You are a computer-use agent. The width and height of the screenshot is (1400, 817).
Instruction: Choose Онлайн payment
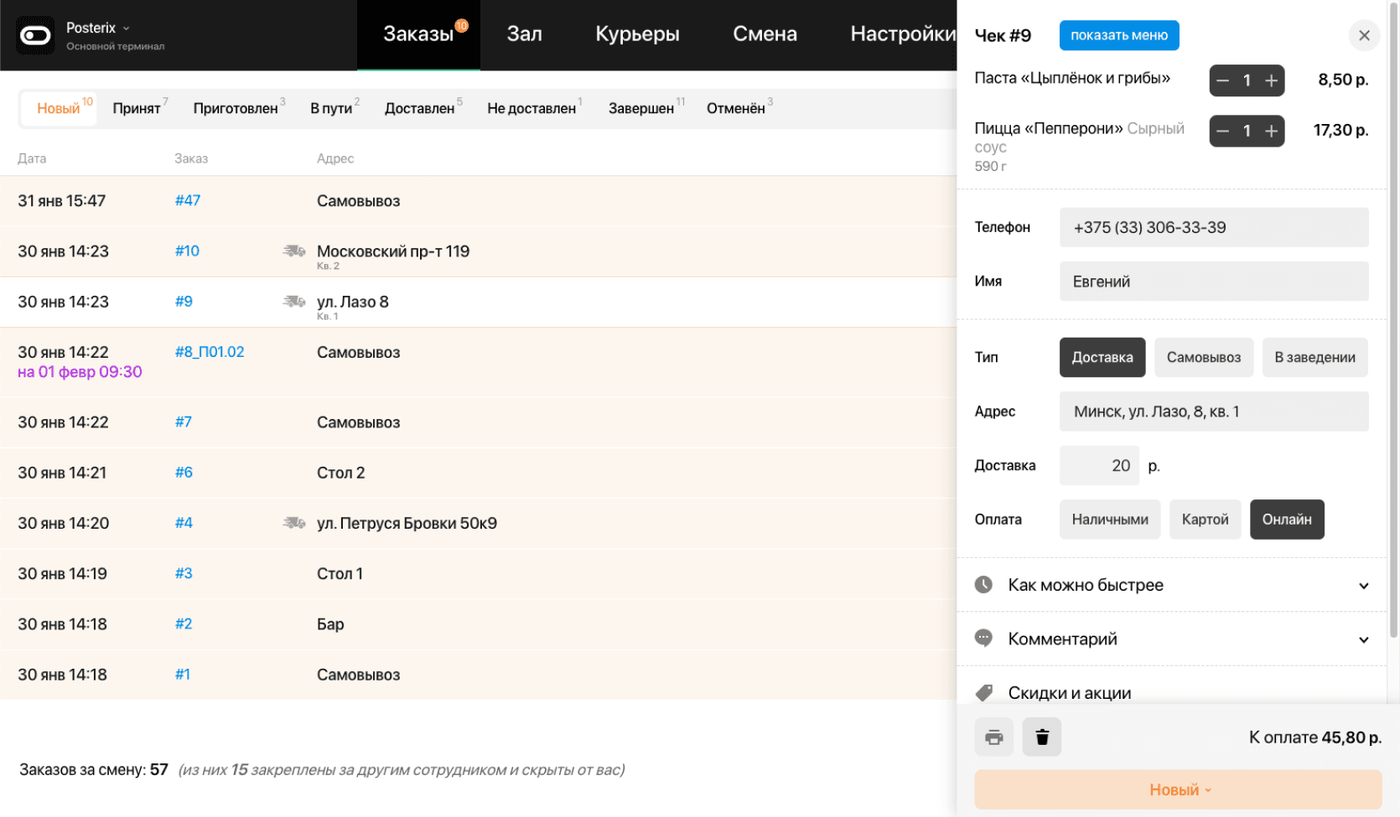(1287, 520)
